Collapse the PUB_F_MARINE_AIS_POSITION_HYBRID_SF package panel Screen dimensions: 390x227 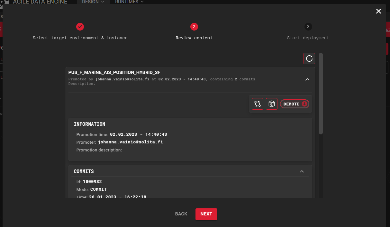pyautogui.click(x=307, y=79)
